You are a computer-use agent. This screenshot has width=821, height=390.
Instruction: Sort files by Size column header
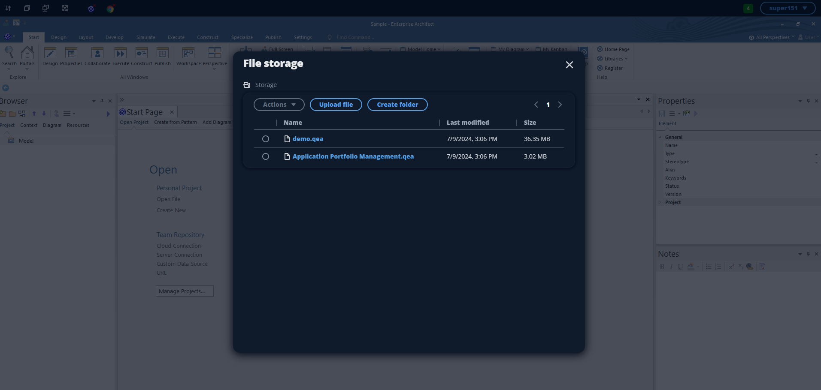pos(530,123)
